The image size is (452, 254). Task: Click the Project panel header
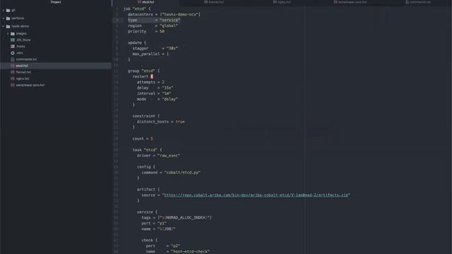coord(56,2)
